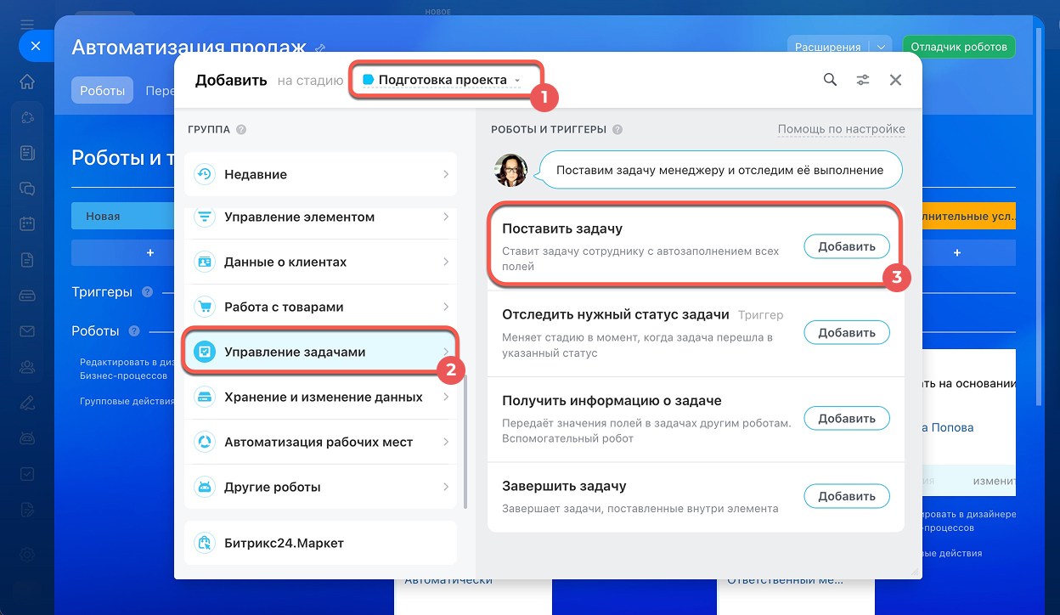This screenshot has height=615, width=1060.
Task: Click the help icon next to ГРУППА
Action: click(241, 130)
